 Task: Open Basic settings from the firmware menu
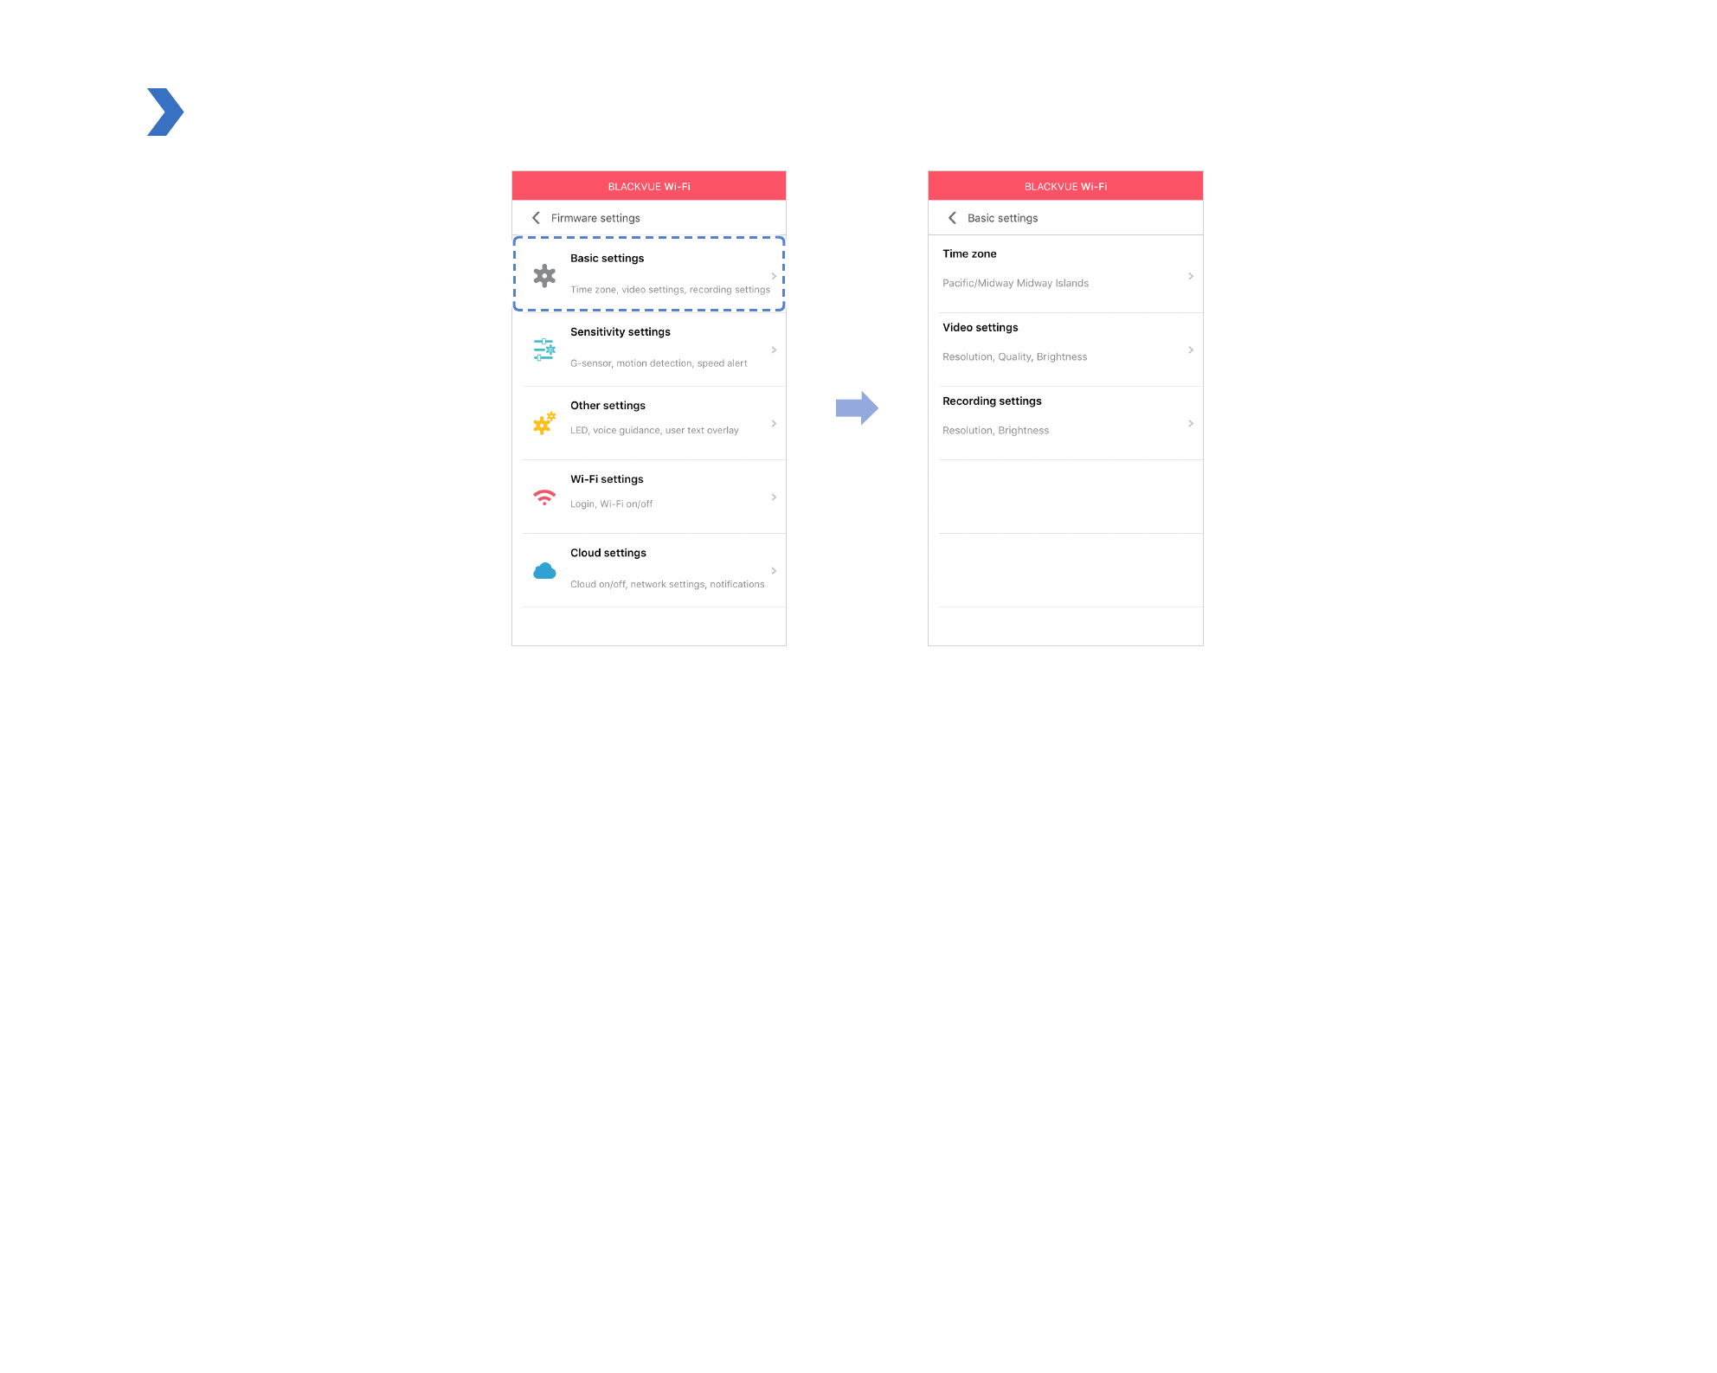649,273
